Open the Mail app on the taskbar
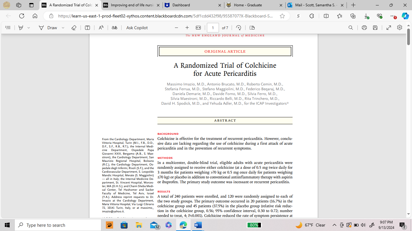Viewport: 412px width, 231px height. [154, 225]
